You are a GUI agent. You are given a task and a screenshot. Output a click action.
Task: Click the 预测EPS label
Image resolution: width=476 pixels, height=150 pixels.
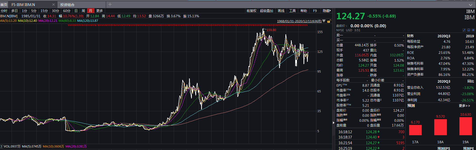coord(444,148)
